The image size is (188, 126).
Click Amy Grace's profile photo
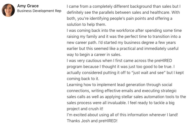[x=8, y=10]
